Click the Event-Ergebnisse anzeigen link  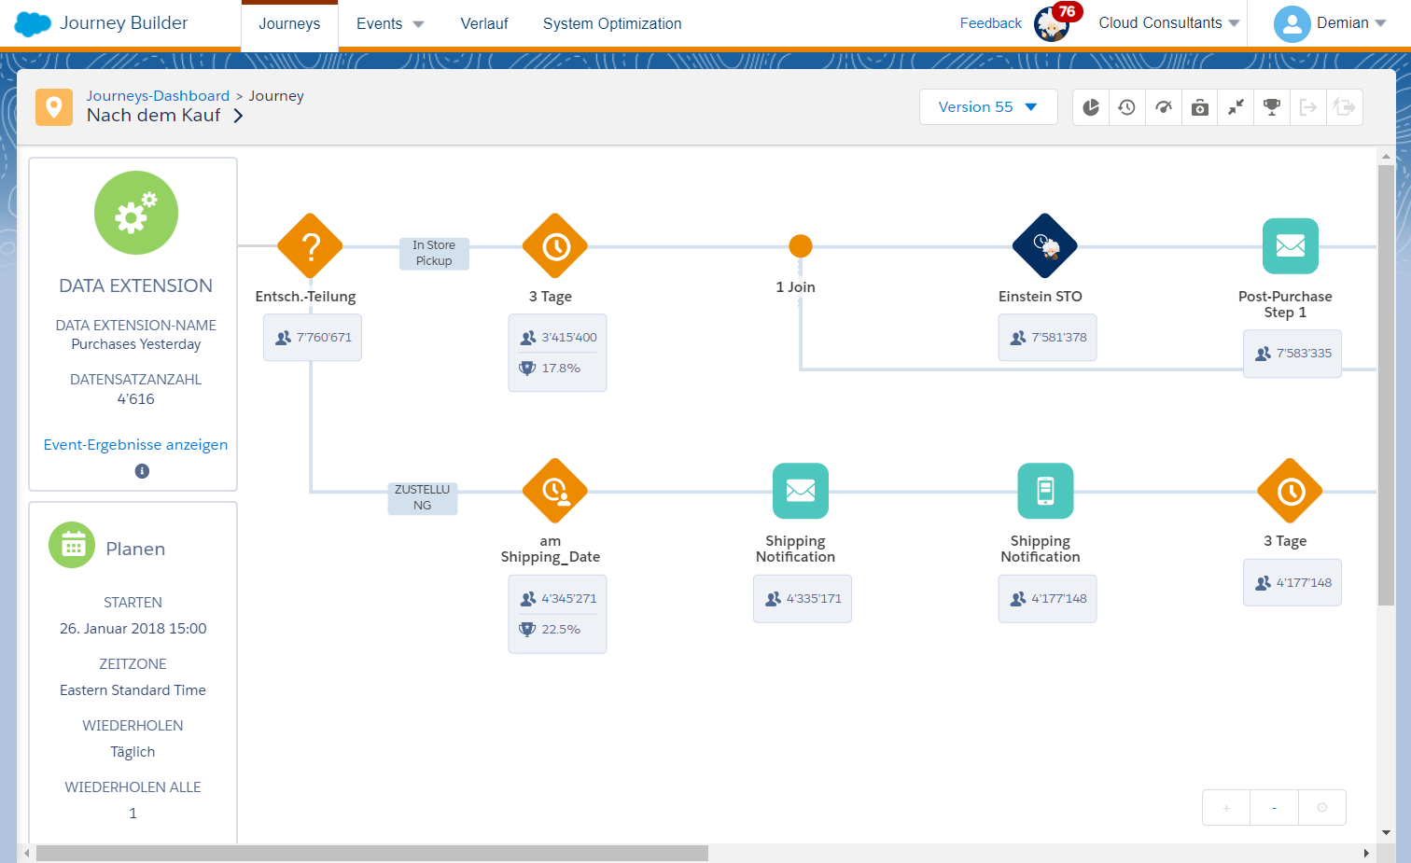click(x=135, y=444)
